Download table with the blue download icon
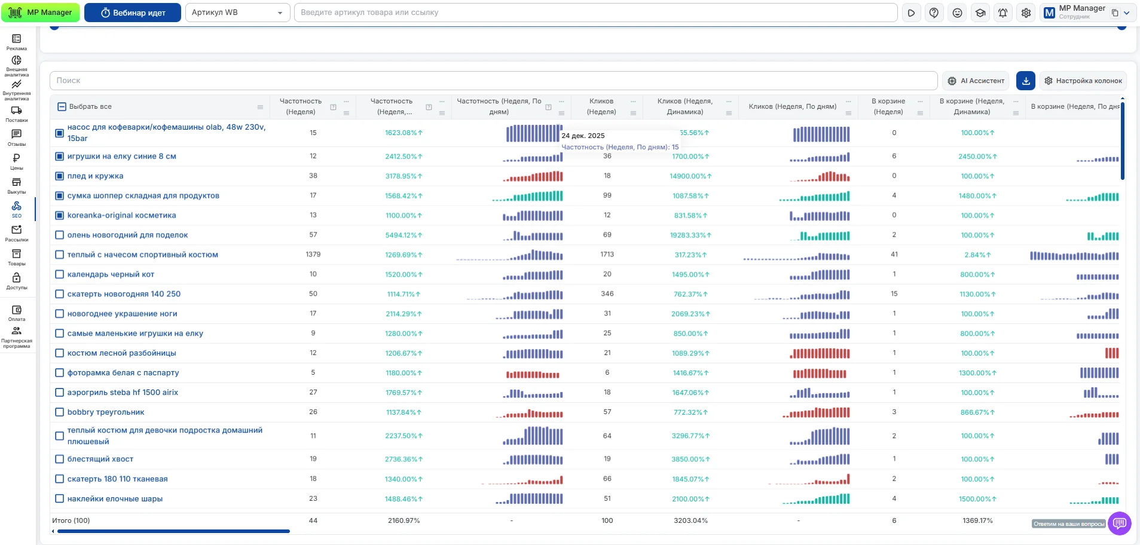Screen dimensions: 1140x545 pos(1026,81)
